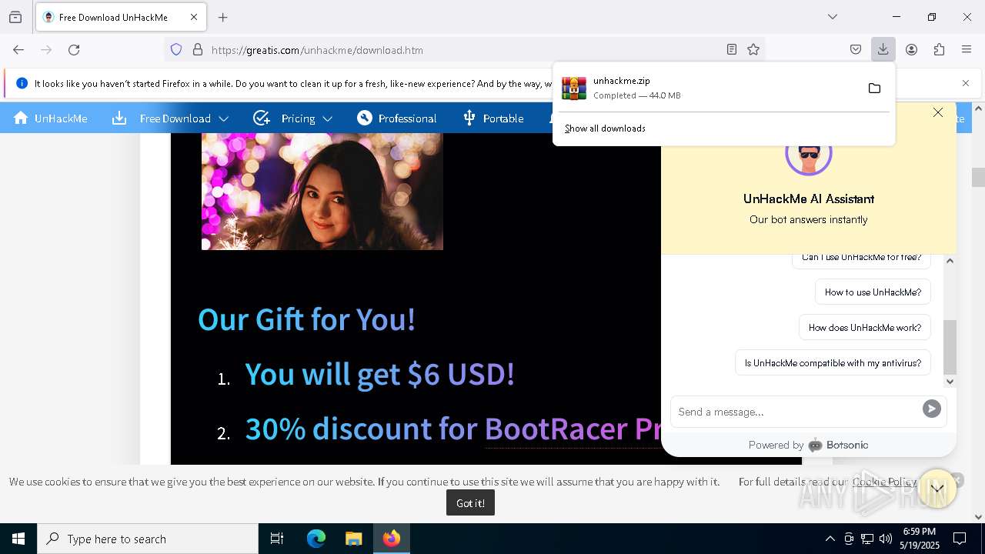
Task: Reload the page with refresh icon
Action: click(x=74, y=50)
